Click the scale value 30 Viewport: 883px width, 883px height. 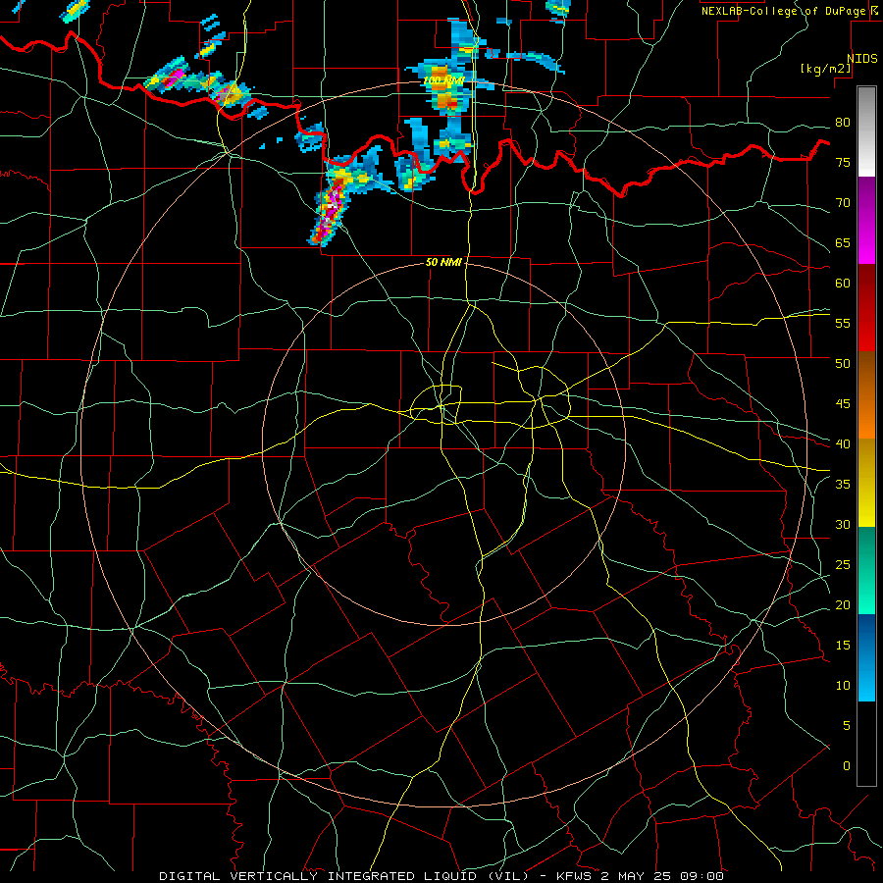(843, 524)
